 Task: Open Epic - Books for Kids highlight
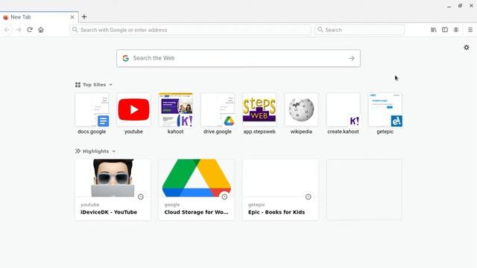coord(280,189)
